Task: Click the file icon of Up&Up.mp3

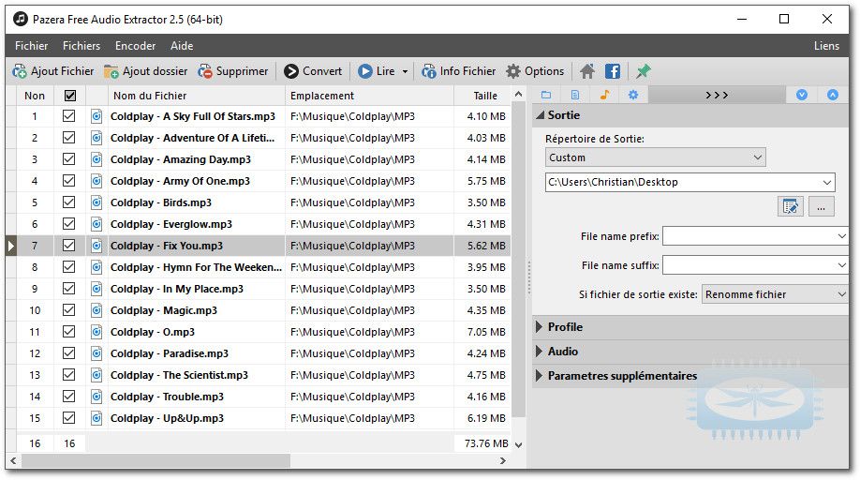Action: (x=96, y=418)
